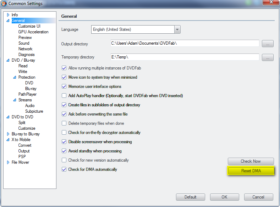280x207 pixels.
Task: Toggle Allow running multiple instances checkbox
Action: click(64, 68)
